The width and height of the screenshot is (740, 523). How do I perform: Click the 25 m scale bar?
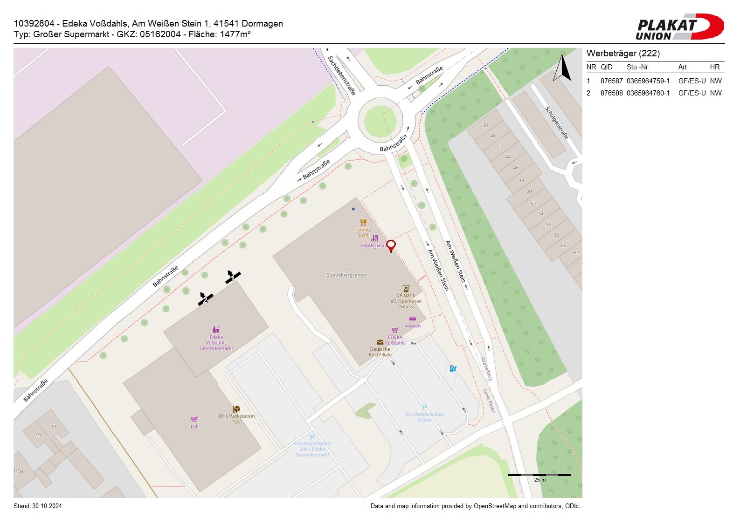539,475
